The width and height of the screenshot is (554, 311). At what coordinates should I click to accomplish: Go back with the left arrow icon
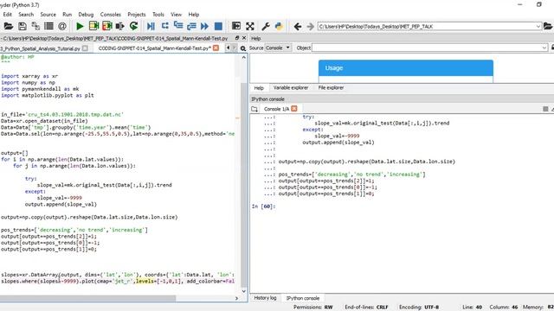[x=298, y=27]
